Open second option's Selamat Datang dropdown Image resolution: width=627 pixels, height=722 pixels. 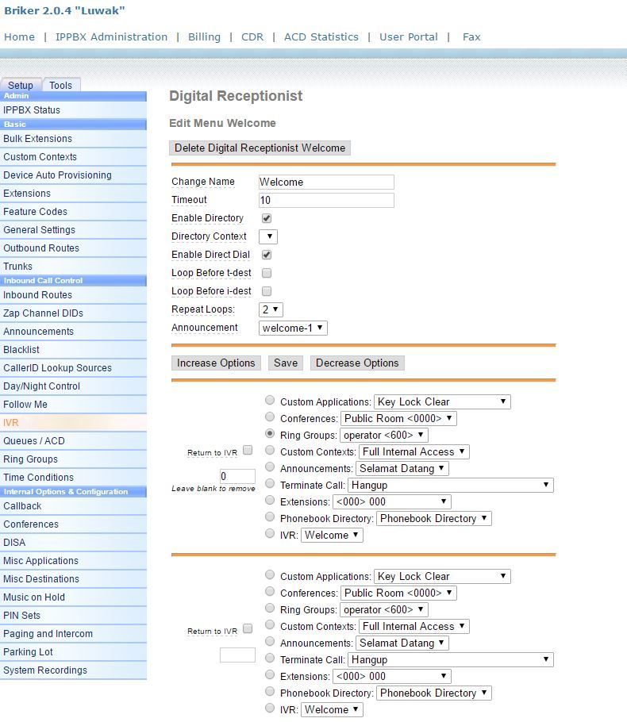pos(402,643)
